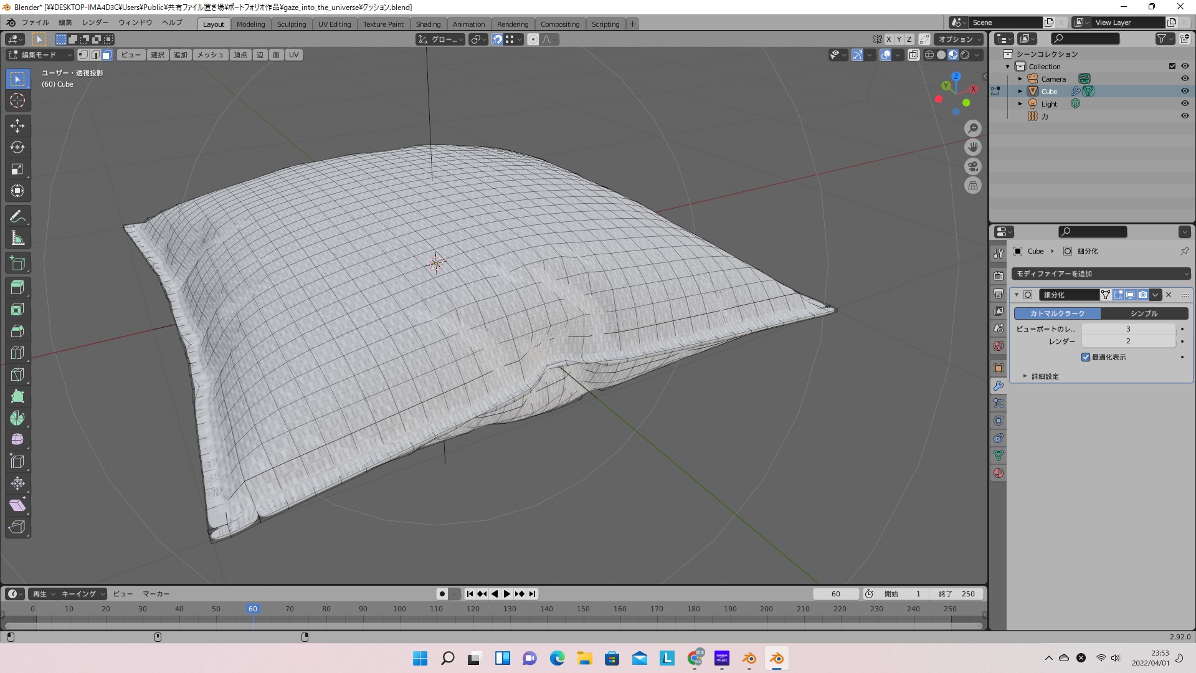This screenshot has width=1196, height=673.
Task: Enable proportional editing toggle
Action: coord(533,39)
